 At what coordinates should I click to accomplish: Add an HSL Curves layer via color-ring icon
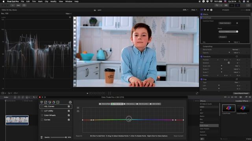click(x=54, y=102)
